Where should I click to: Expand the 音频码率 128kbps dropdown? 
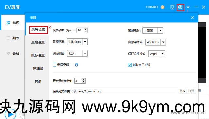pos(85,42)
